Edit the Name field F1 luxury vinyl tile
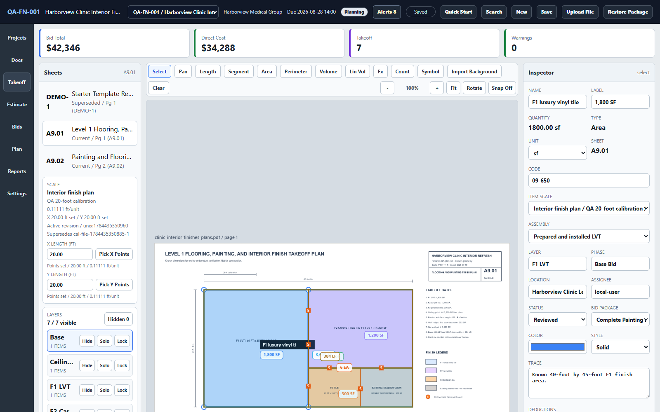Viewport: 660px width, 412px height. (x=557, y=102)
